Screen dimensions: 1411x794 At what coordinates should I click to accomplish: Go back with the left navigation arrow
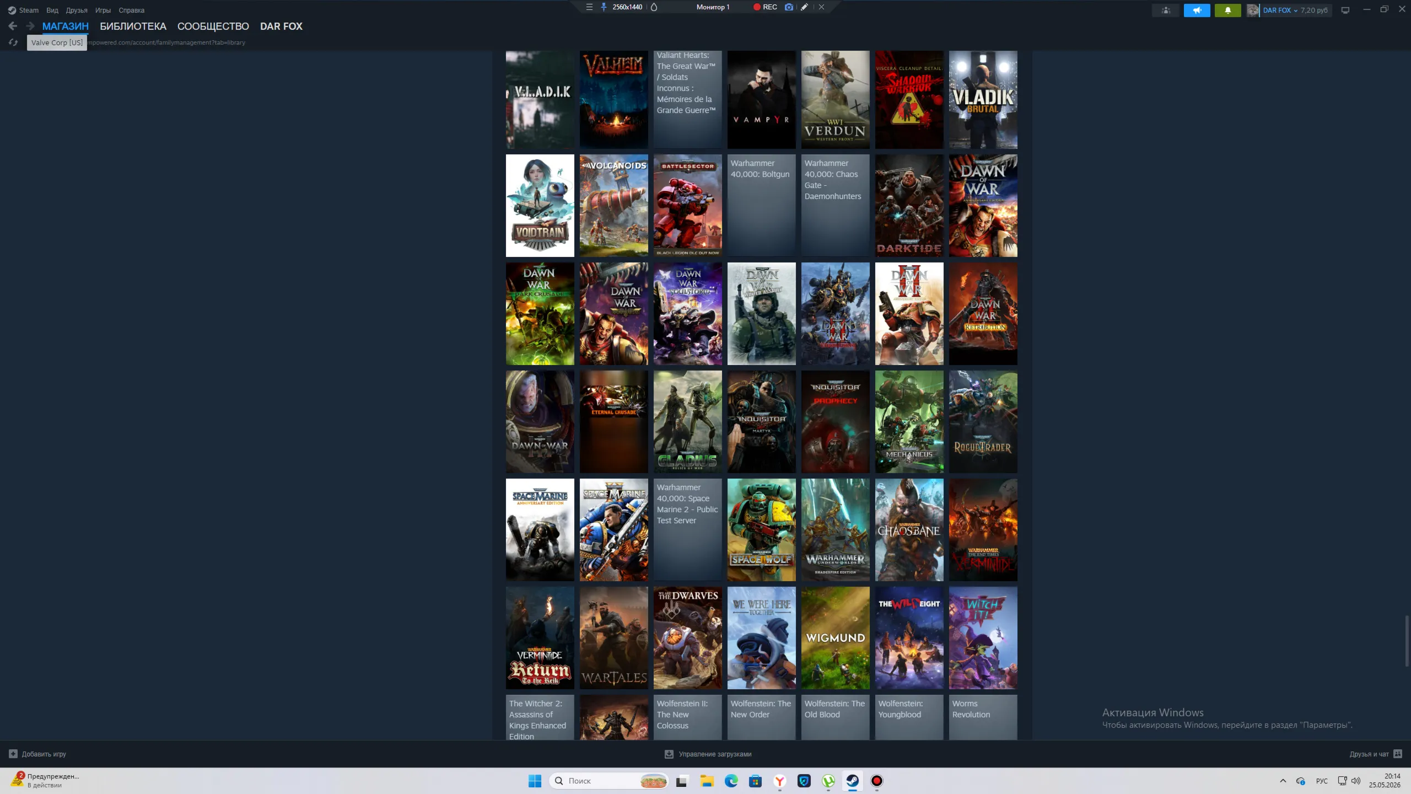coord(13,26)
